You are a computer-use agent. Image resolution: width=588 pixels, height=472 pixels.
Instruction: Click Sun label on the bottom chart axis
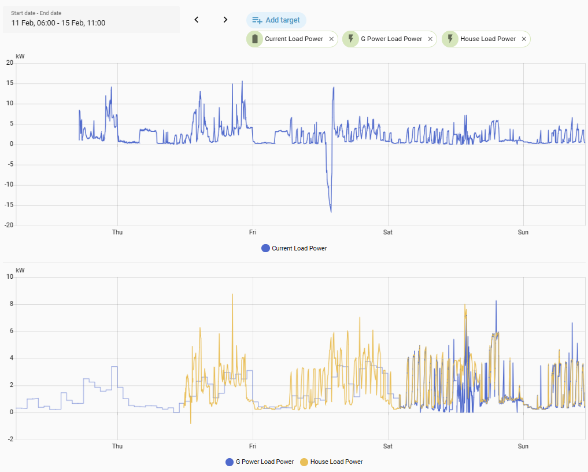[523, 446]
